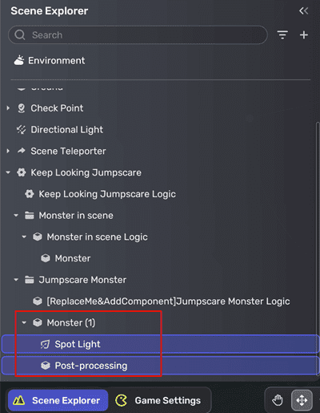
Task: Collapse the Keep Looking Jumpscare node
Action: (8, 172)
